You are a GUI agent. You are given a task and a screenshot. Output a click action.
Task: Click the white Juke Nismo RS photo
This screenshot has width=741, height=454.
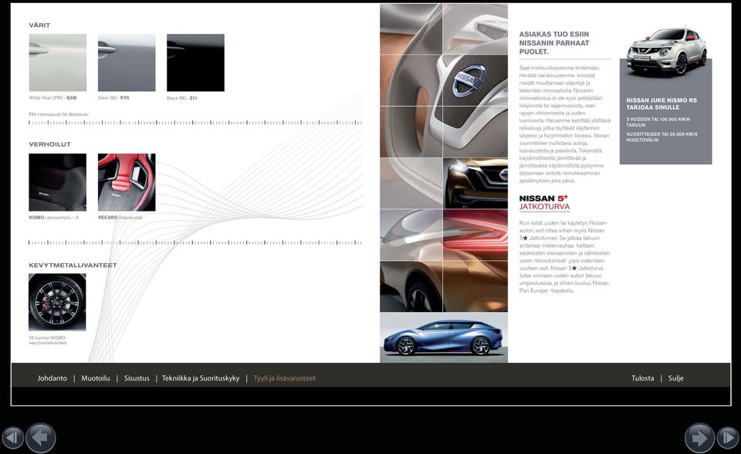point(666,52)
